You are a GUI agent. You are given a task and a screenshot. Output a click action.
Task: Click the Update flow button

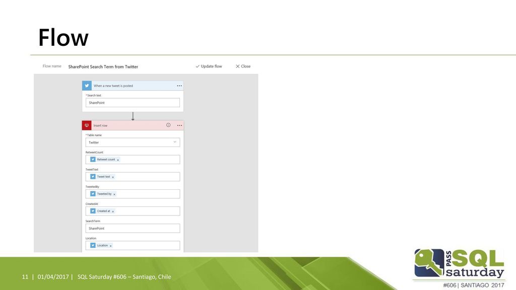point(209,66)
